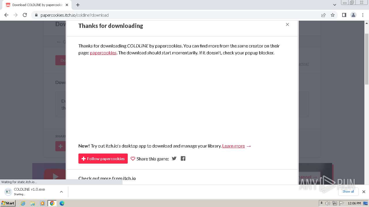Open Action Center flag icon
369x207 pixels.
(342, 203)
